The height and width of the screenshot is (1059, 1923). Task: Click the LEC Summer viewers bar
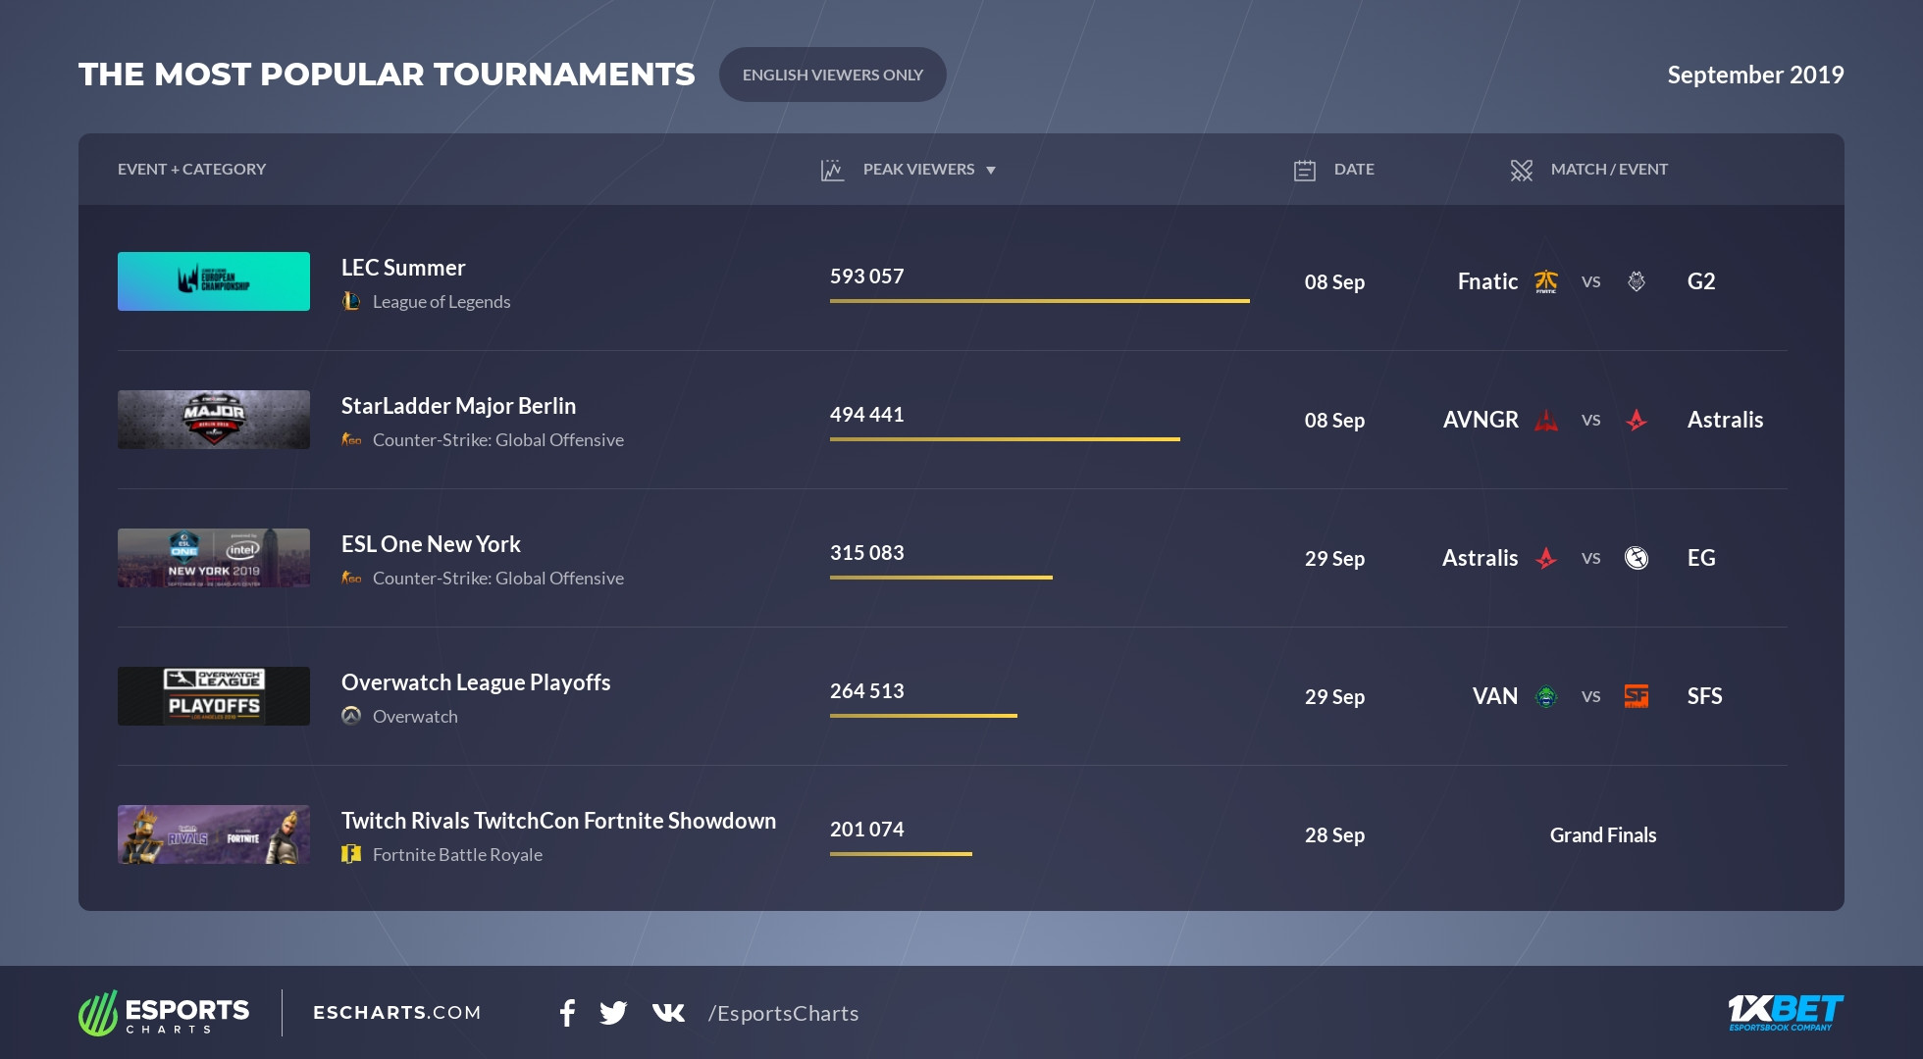point(1039,301)
